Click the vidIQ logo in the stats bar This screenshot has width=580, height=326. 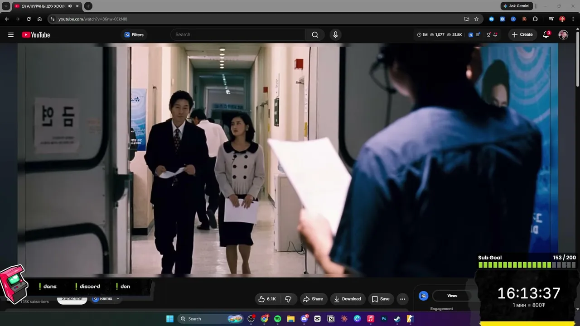(471, 35)
